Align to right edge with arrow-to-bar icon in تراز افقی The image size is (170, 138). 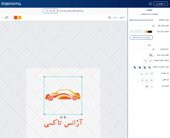142,80
